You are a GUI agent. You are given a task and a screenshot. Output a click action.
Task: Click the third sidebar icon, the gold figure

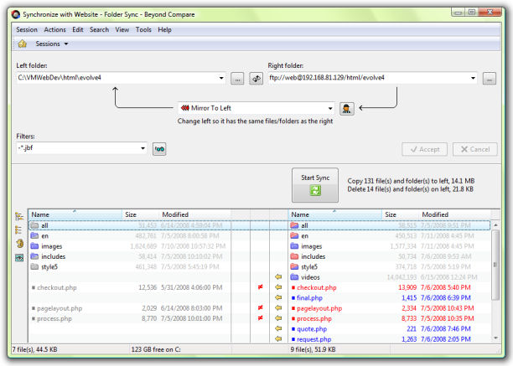point(19,244)
